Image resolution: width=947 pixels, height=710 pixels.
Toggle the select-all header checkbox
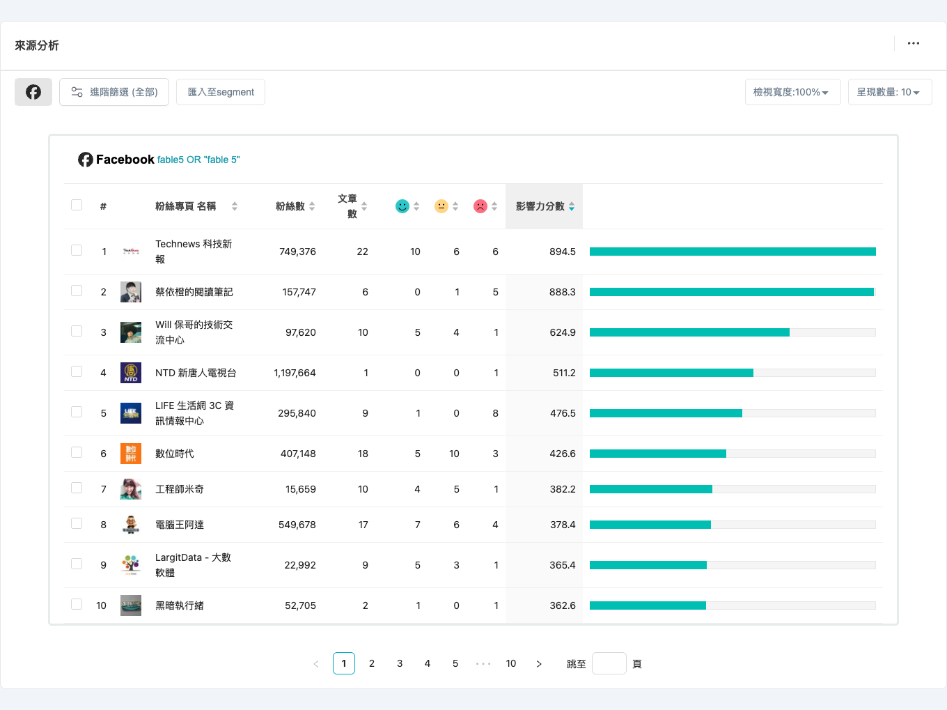pyautogui.click(x=77, y=205)
